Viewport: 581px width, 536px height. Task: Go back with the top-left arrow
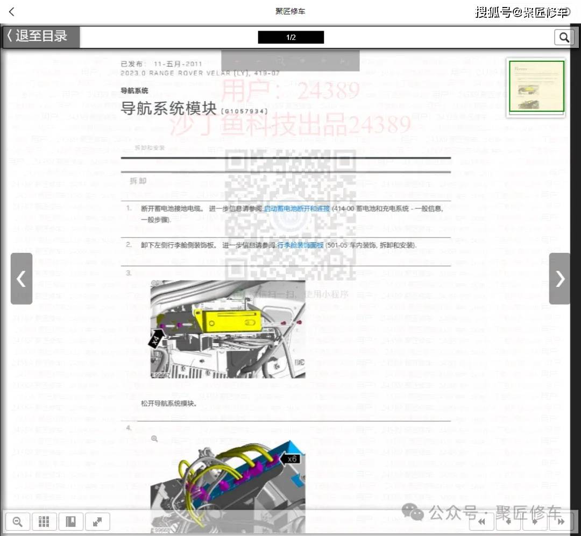pos(11,12)
